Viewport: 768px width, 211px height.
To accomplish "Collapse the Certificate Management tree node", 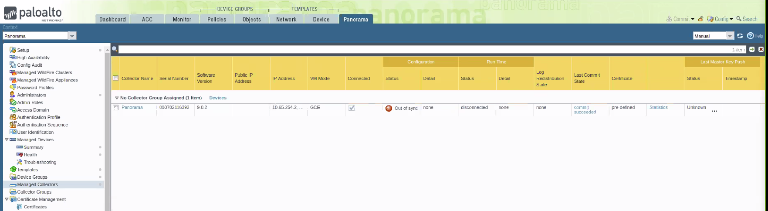I will click(7, 199).
